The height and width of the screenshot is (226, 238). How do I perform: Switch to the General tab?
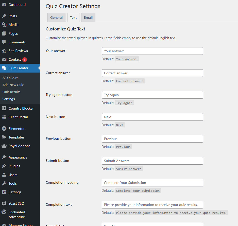[56, 18]
